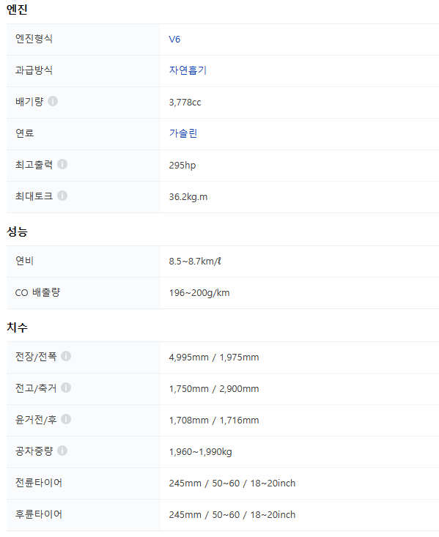Select the 36.2kg.m torque value
The height and width of the screenshot is (537, 439).
[188, 197]
